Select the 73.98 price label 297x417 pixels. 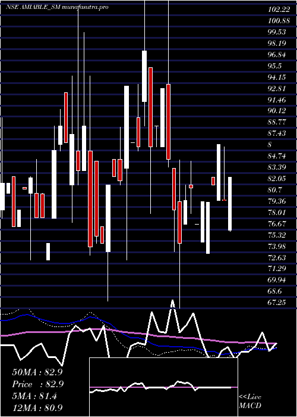tap(277, 246)
